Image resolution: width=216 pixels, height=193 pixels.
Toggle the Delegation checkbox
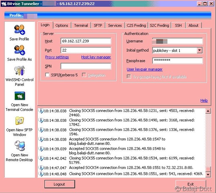tap(84, 75)
